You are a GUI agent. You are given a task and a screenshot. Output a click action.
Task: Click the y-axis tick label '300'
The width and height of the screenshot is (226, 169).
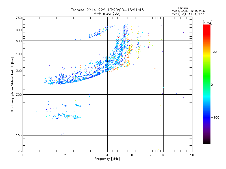click(19, 71)
